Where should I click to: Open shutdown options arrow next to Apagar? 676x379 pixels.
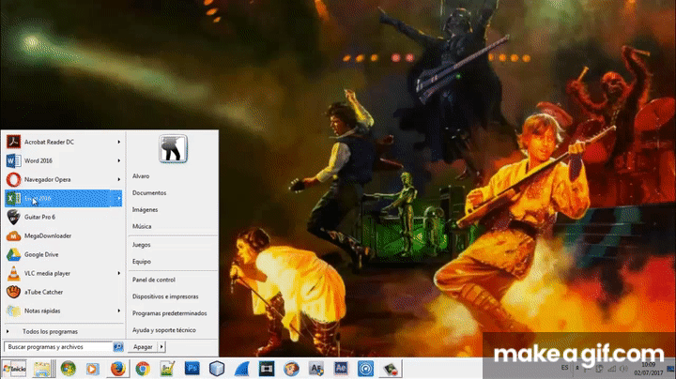pos(161,347)
